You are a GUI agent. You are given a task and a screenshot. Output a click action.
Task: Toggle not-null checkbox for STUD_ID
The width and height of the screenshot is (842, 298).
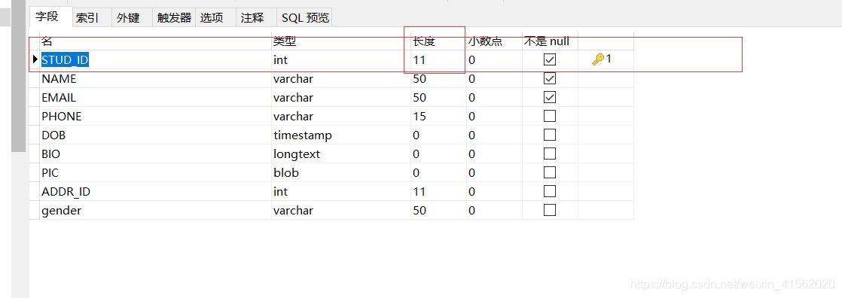(549, 59)
